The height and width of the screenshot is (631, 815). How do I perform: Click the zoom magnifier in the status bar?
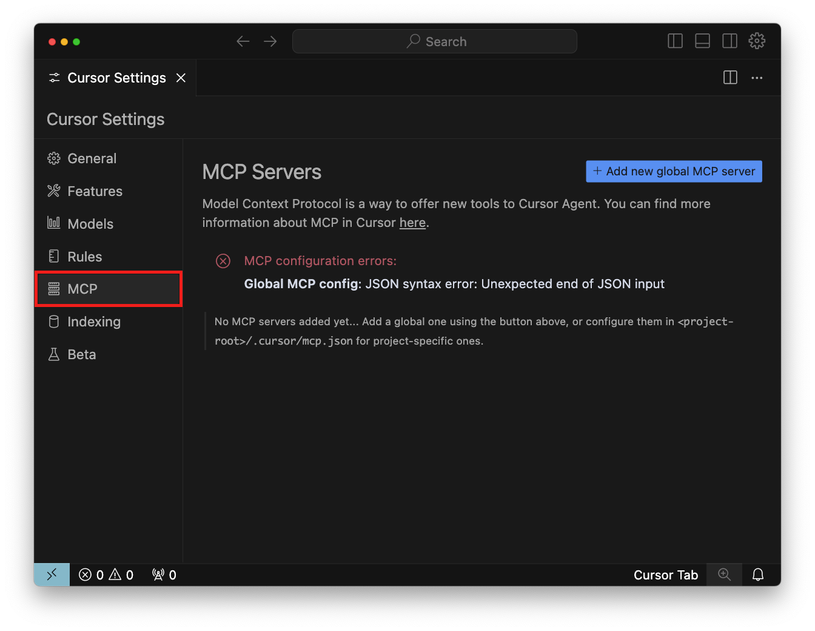click(724, 575)
